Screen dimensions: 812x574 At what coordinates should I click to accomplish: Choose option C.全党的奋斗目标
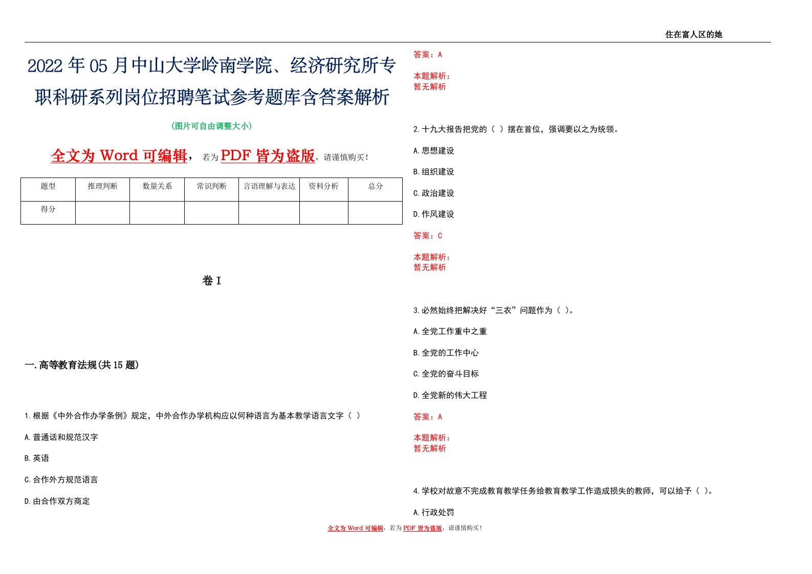pos(446,374)
